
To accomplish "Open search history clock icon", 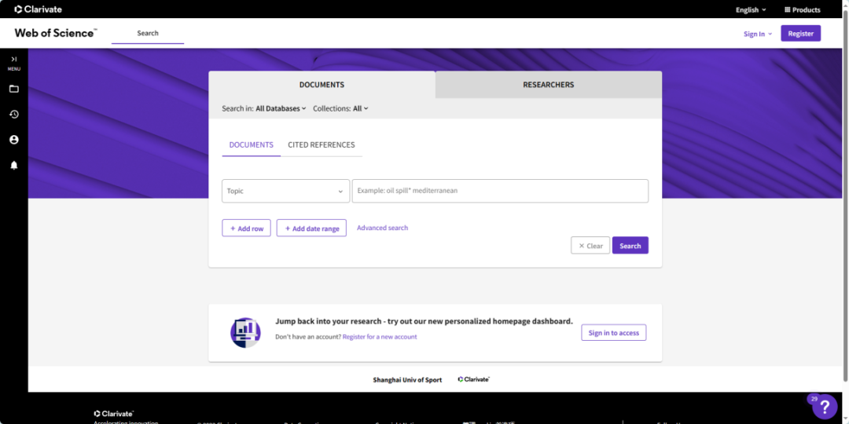I will coord(14,114).
